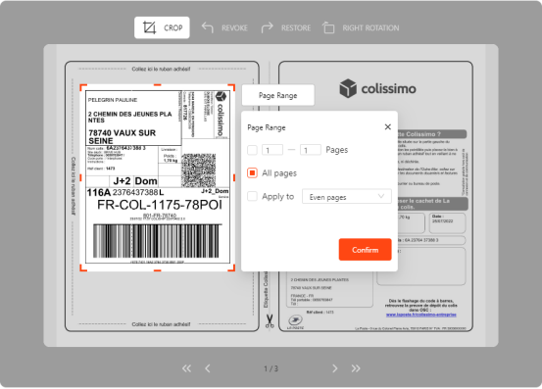Screen dimensions: 542x389
Task: Go to next page arrow
Action: point(334,368)
